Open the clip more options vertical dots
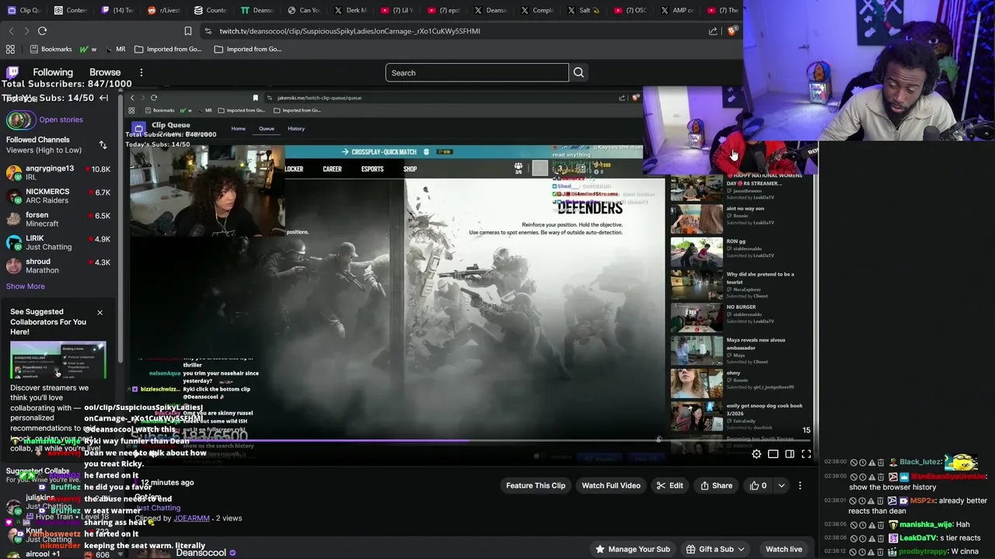 [800, 486]
